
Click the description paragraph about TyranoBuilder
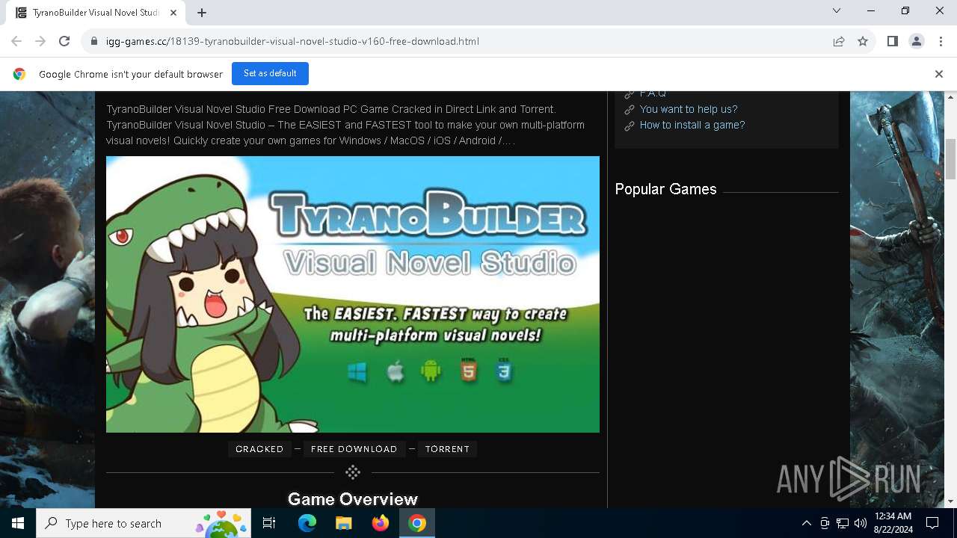[x=345, y=125]
